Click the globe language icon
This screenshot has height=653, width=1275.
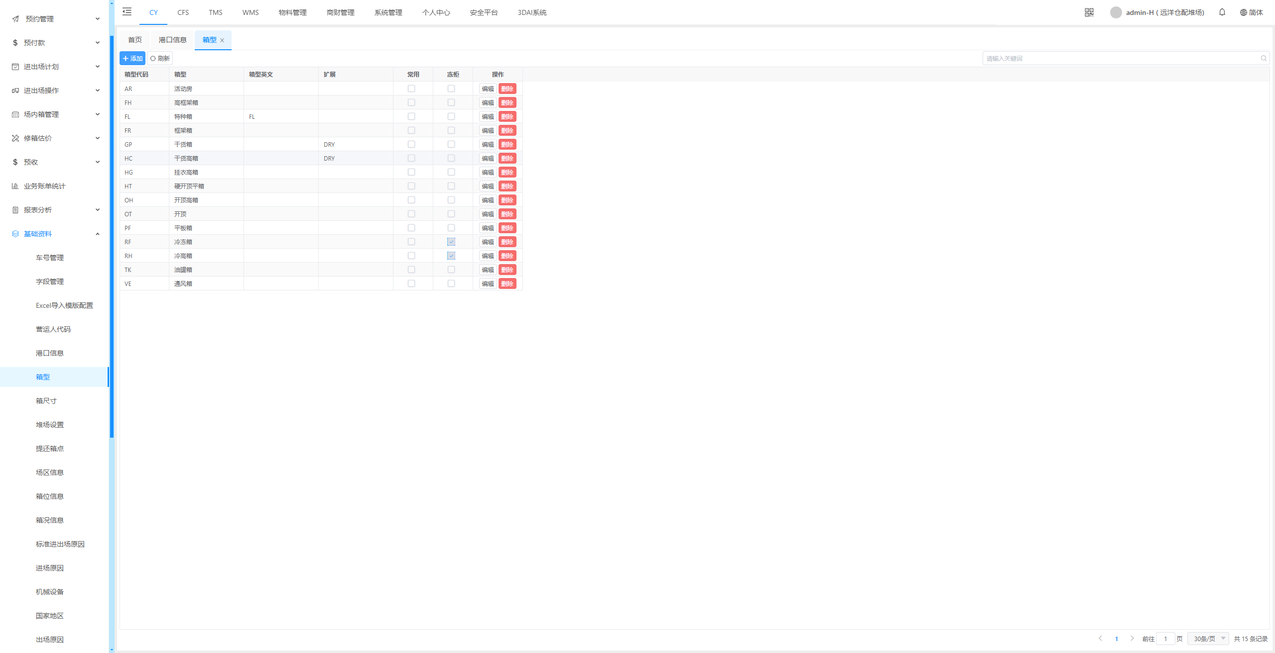point(1243,12)
